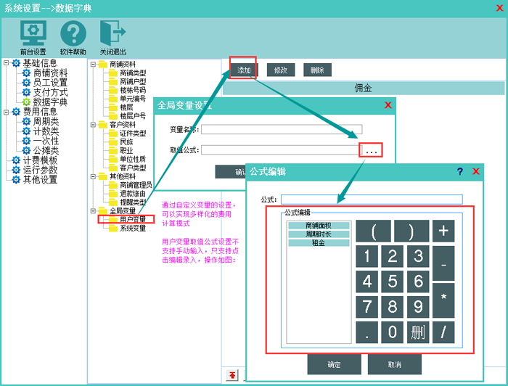Collapse the 费用信息 tree node
Viewport: 508px width, 386px height.
(7, 112)
